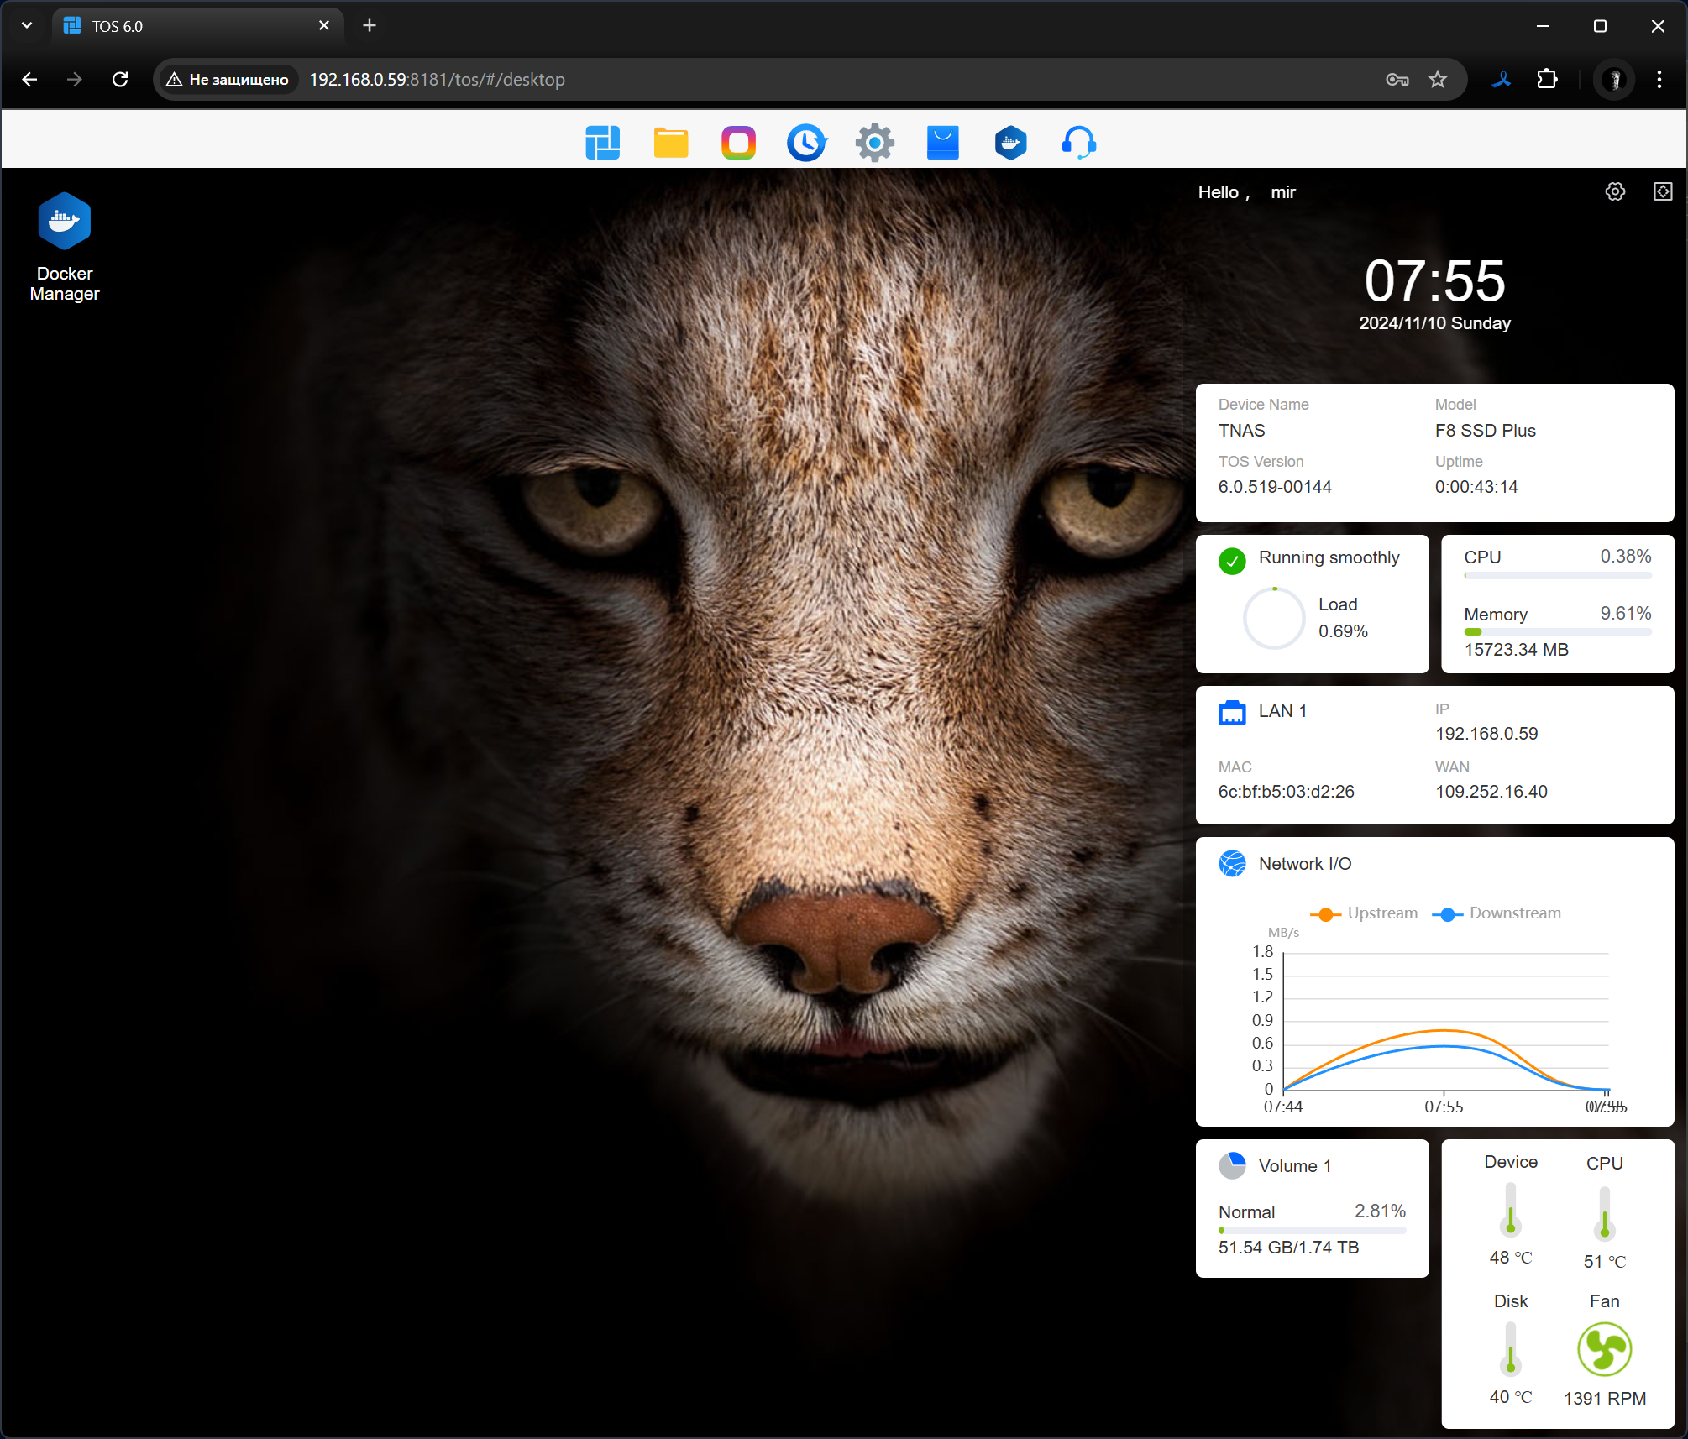This screenshot has width=1688, height=1439.
Task: Open widget settings gear near the greeting
Action: pyautogui.click(x=1614, y=191)
